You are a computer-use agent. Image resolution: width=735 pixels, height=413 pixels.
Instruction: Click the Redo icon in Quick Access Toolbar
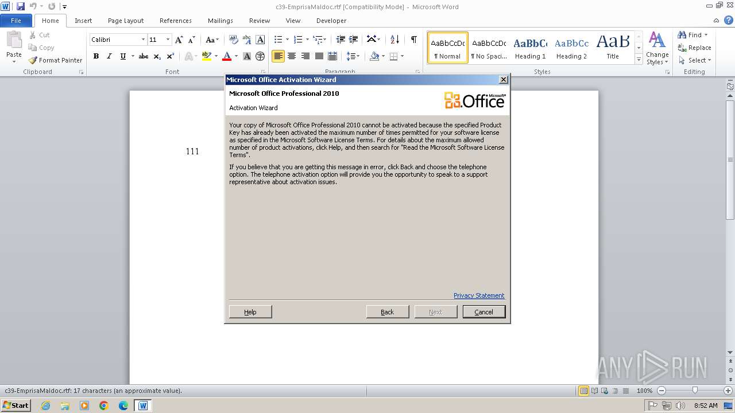52,6
